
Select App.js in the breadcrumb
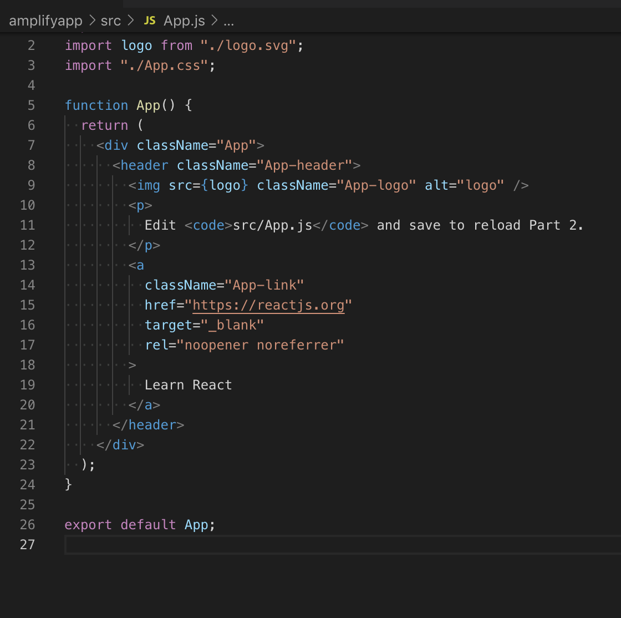click(184, 21)
